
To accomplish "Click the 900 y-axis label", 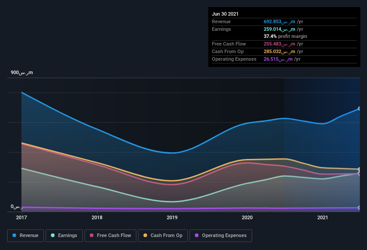I will click(x=22, y=72).
